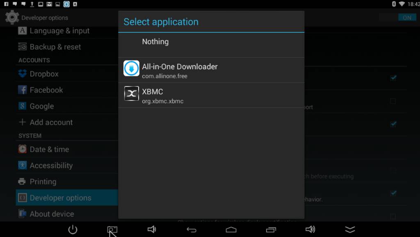
Task: Enable the unchecked checkbox below the first
Action: coord(393,101)
